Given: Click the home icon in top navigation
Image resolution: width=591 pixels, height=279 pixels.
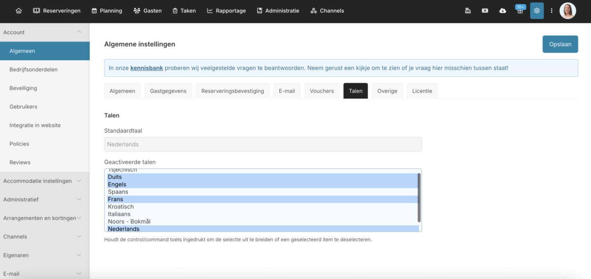Looking at the screenshot, I should (x=18, y=11).
